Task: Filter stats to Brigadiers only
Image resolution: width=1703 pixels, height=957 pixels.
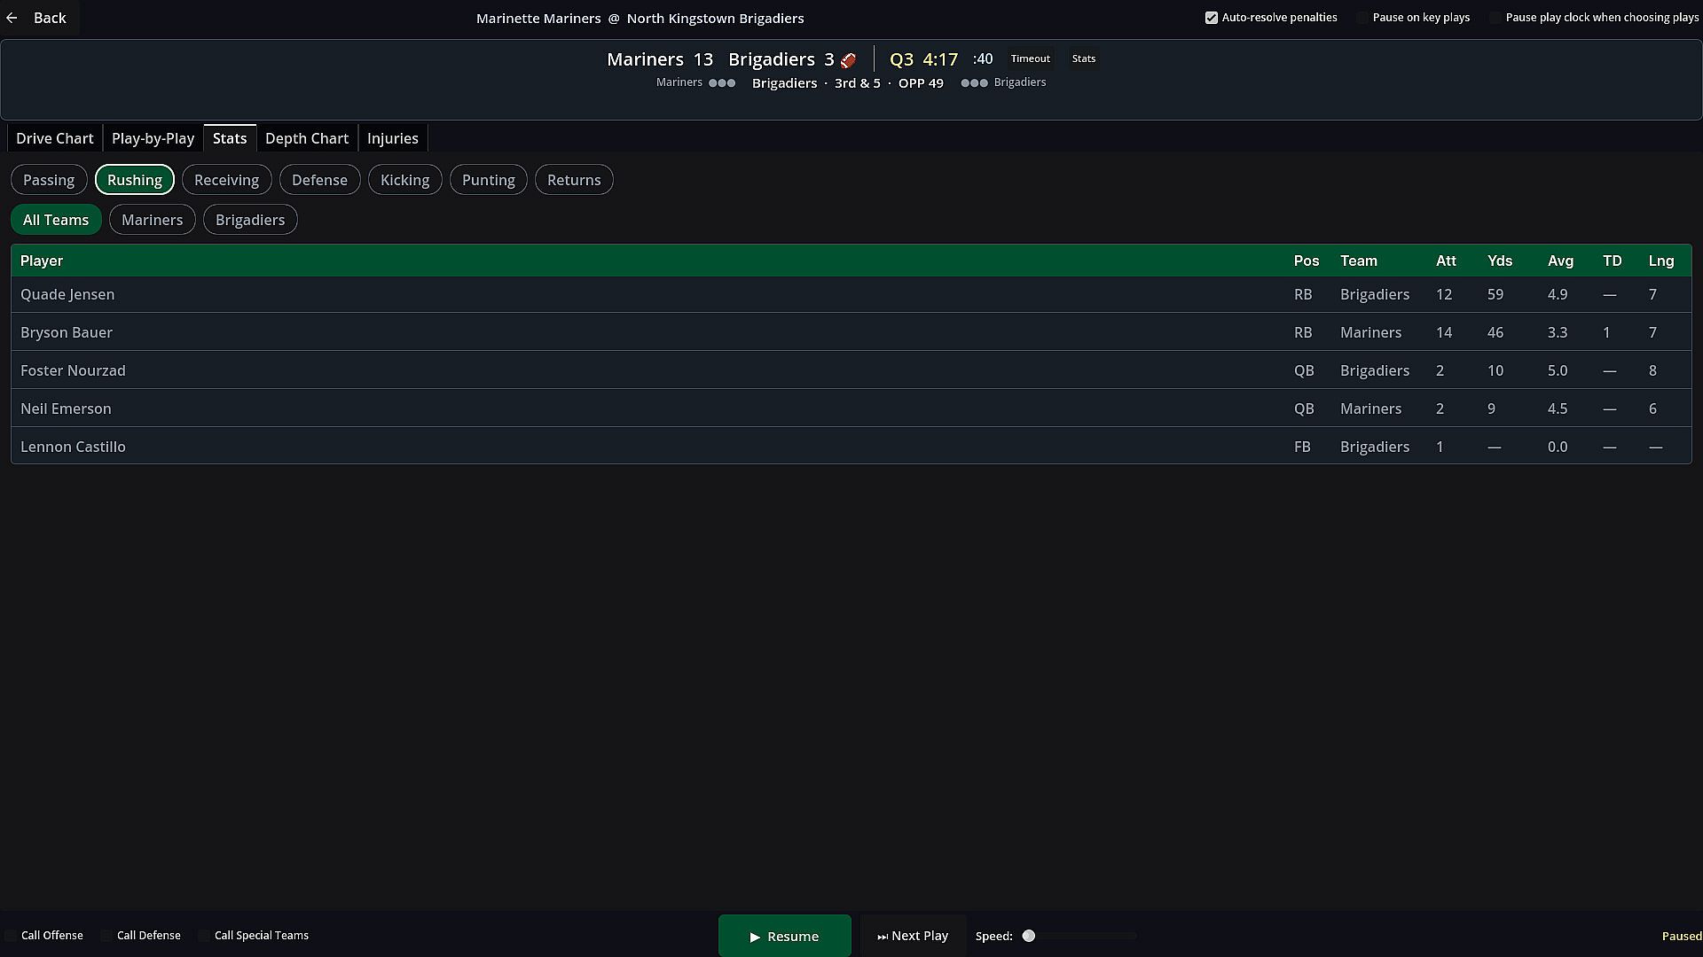Action: tap(250, 220)
